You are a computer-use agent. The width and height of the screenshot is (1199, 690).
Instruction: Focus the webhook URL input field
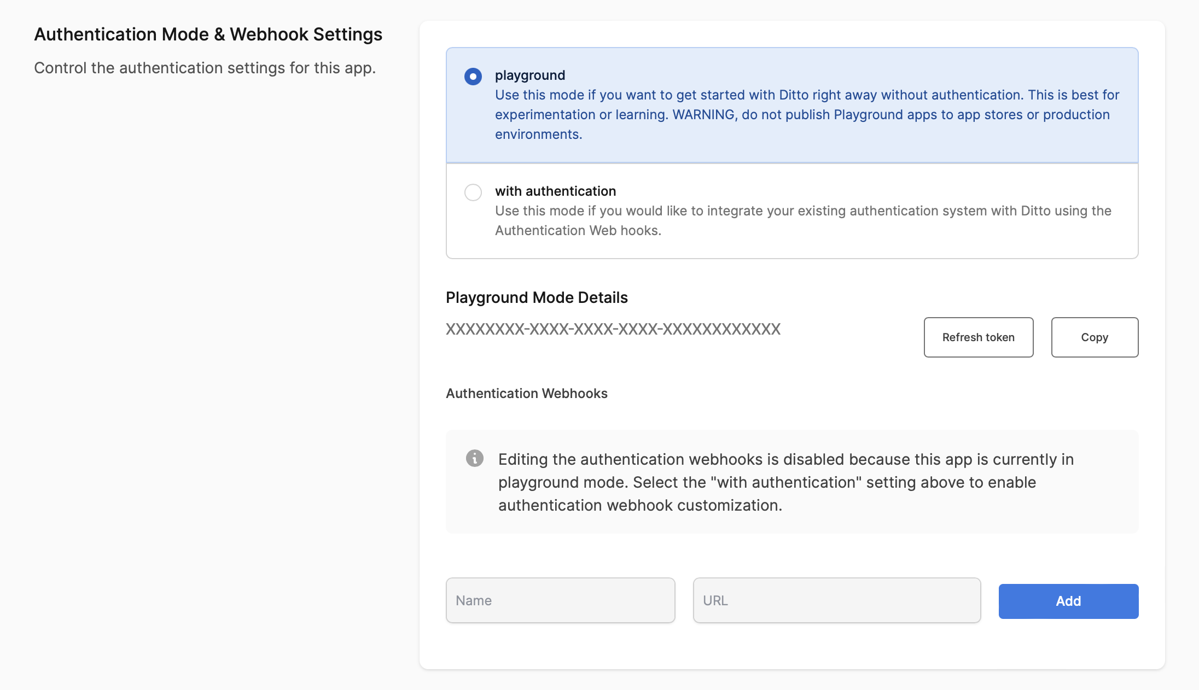[x=836, y=600]
